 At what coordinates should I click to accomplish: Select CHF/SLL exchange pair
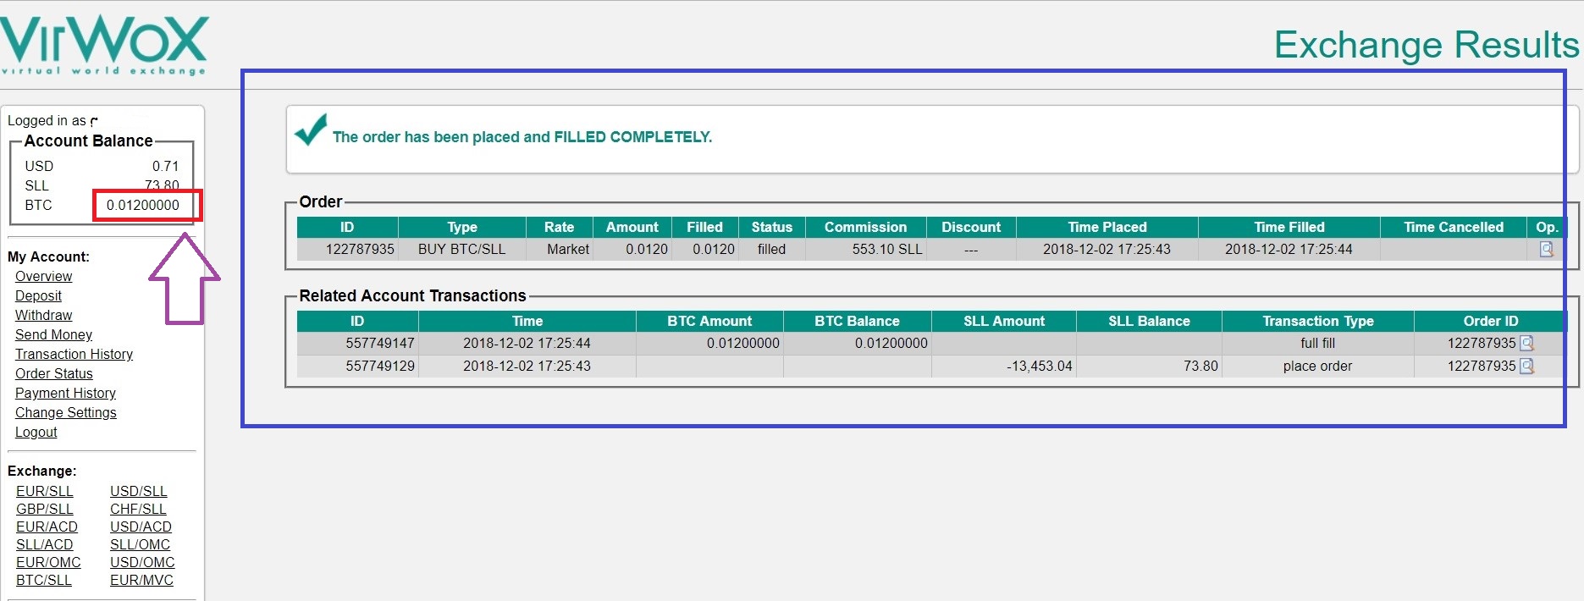(138, 509)
